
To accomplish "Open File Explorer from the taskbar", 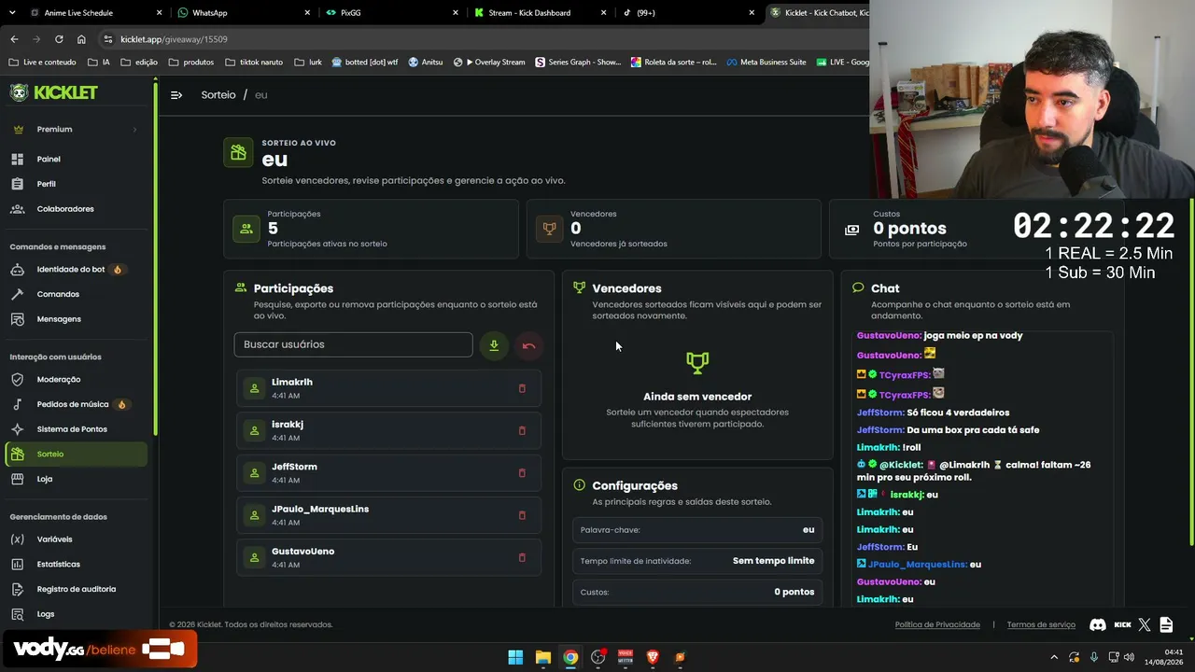I will 542,657.
